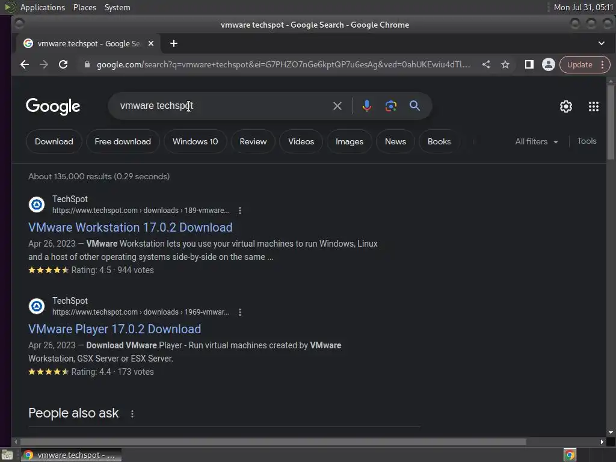Go to Google home via logo

coord(53,106)
